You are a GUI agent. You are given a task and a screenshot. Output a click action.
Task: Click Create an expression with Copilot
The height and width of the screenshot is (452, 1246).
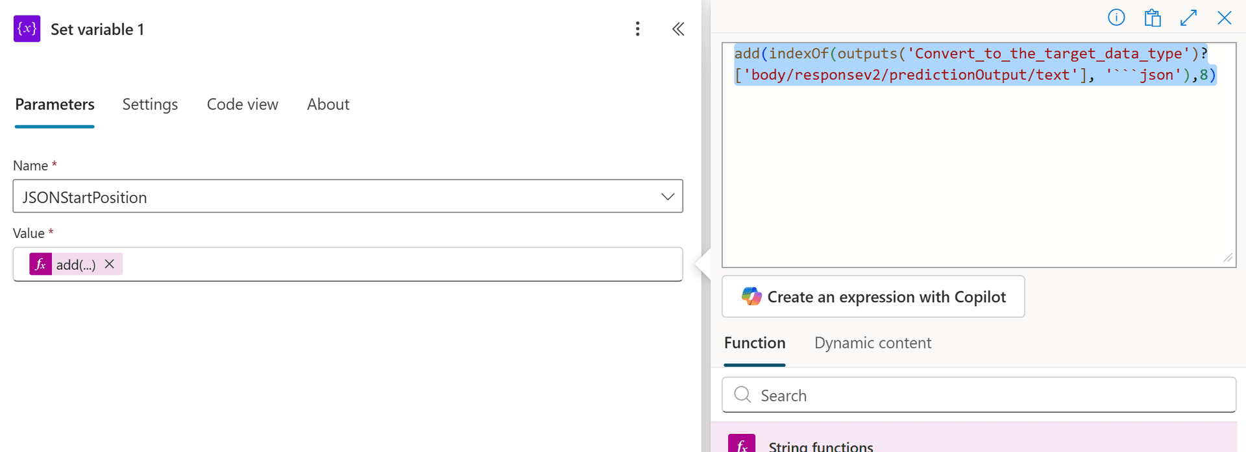(873, 297)
